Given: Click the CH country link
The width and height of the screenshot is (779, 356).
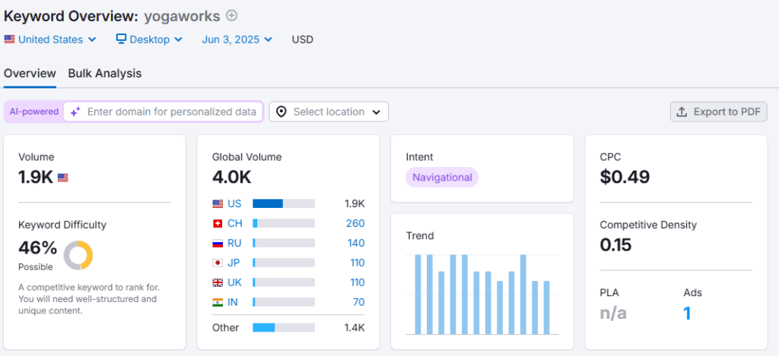Looking at the screenshot, I should (x=235, y=223).
